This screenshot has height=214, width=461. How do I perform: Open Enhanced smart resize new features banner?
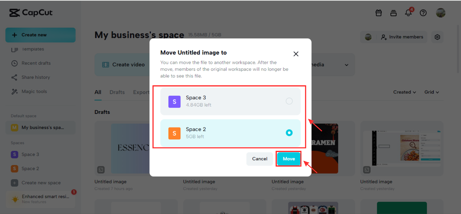[x=40, y=199]
